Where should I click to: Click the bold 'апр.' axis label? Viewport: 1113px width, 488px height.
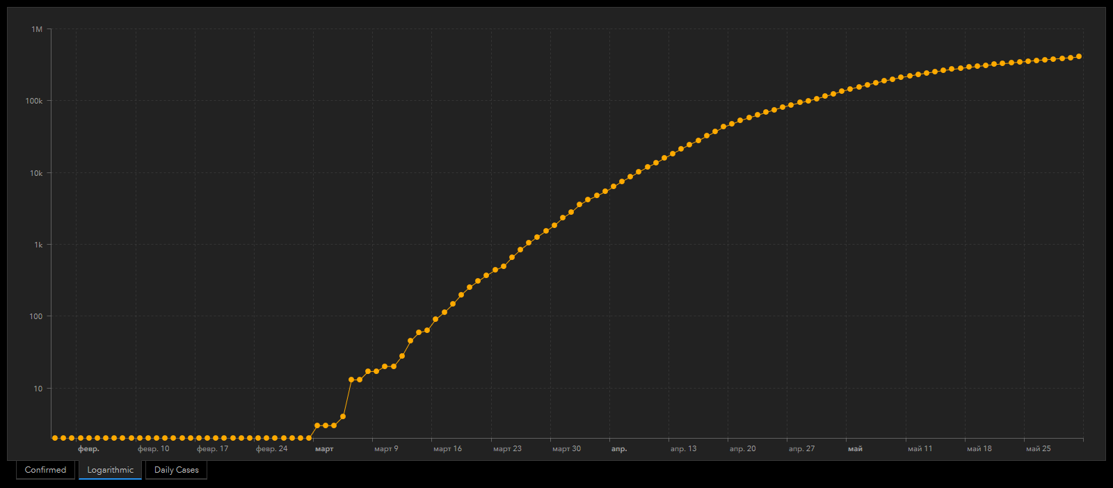619,449
